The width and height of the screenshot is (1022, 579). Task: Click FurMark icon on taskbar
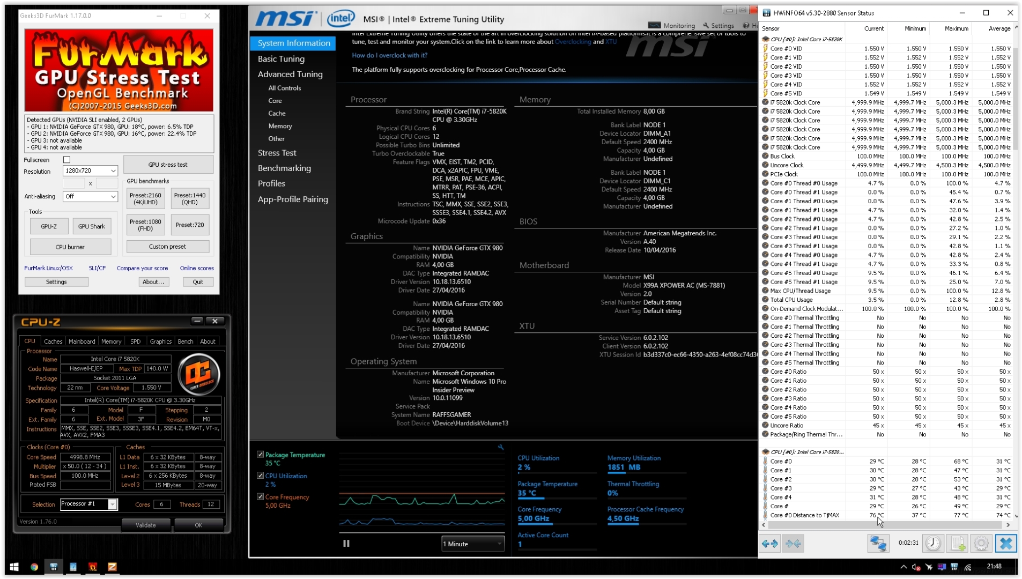93,567
